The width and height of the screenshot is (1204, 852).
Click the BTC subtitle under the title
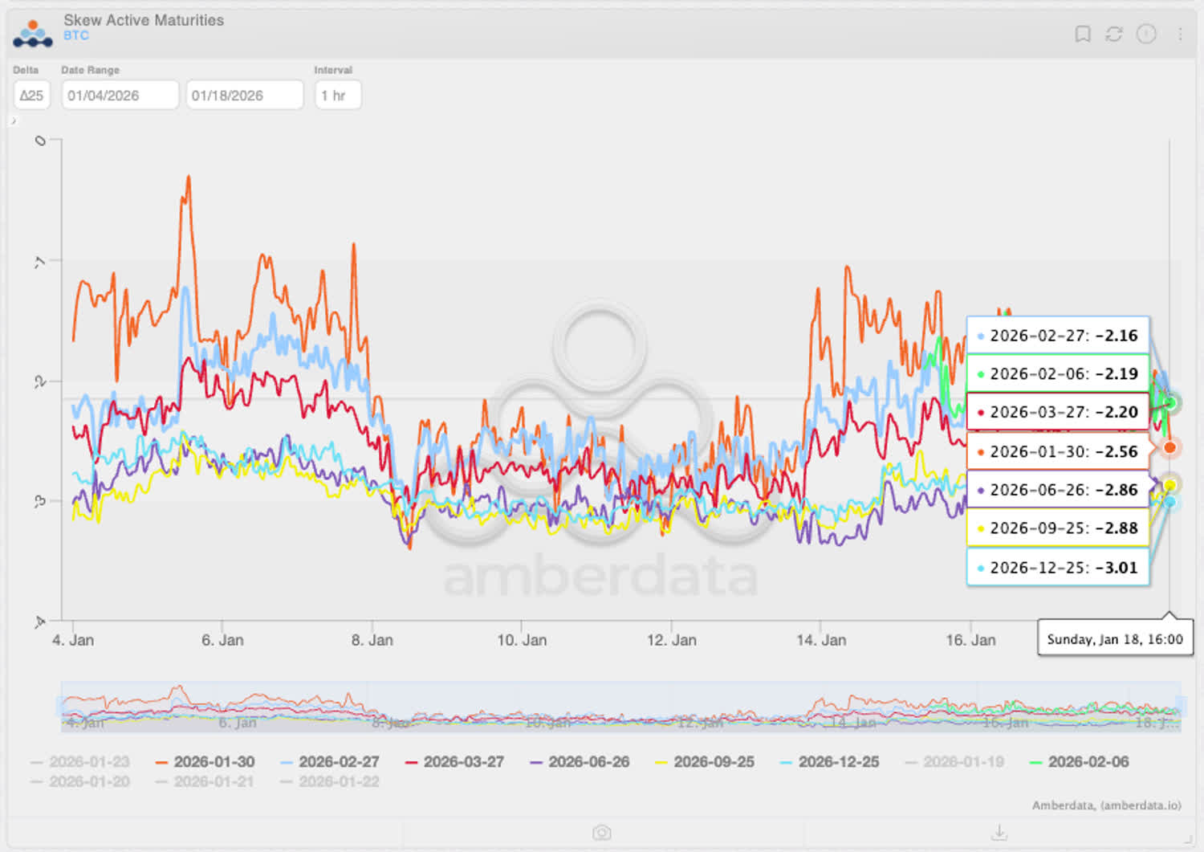coord(76,36)
